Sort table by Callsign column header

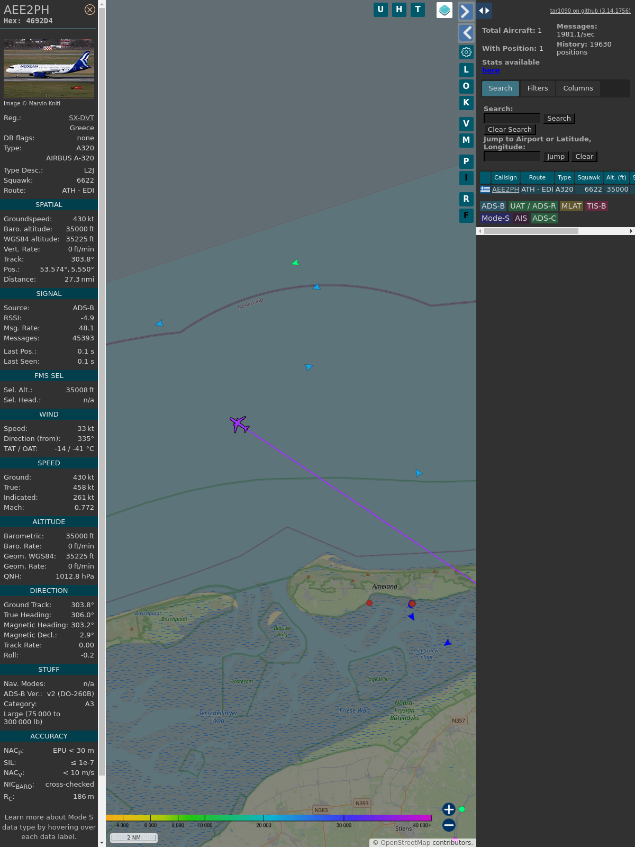click(x=505, y=177)
